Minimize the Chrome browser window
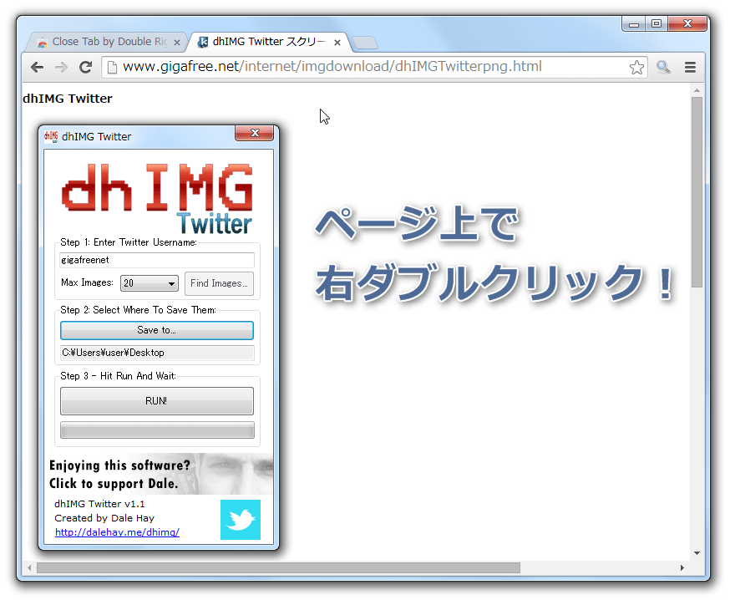The image size is (730, 600). 634,23
